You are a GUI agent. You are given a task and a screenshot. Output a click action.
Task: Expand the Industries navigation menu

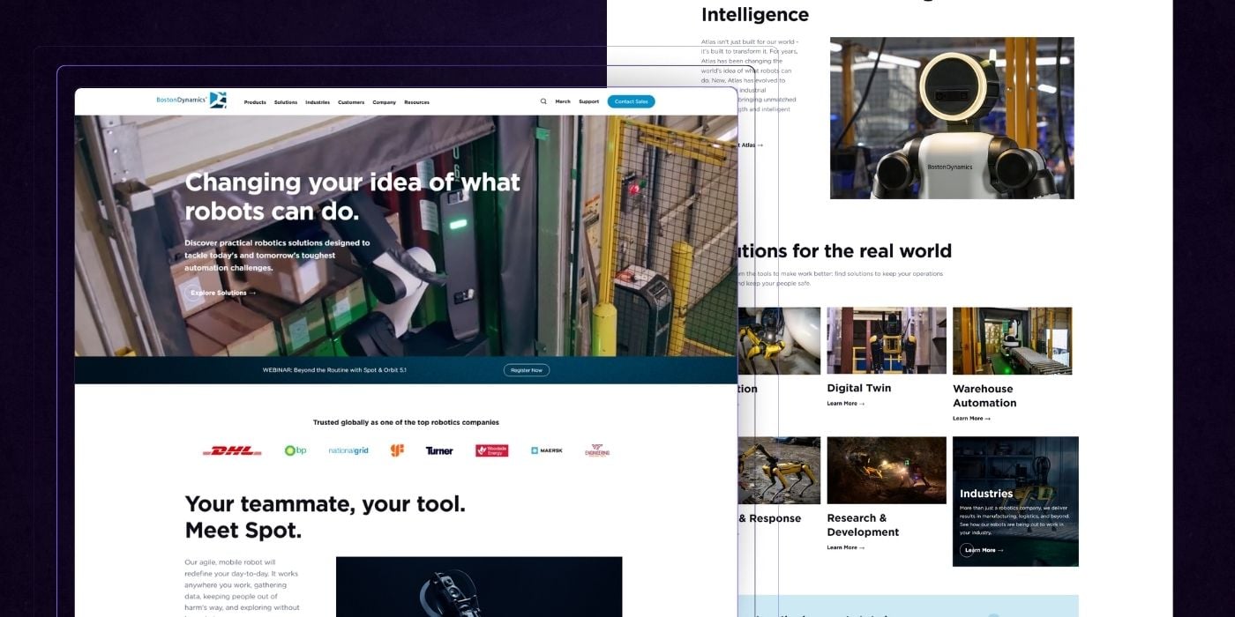click(x=318, y=102)
